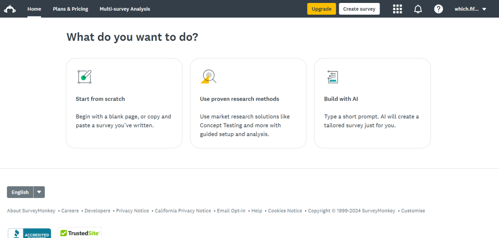This screenshot has height=238, width=499.
Task: Follow the Cookies Notice footer link
Action: (x=285, y=211)
